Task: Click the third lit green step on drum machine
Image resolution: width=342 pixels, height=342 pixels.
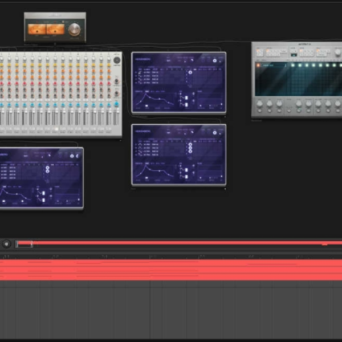Action: pos(307,65)
